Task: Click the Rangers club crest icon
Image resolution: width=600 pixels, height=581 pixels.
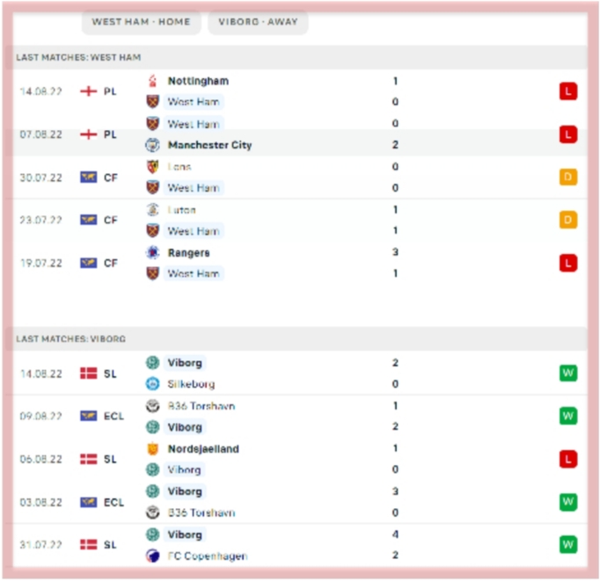Action: click(x=152, y=253)
